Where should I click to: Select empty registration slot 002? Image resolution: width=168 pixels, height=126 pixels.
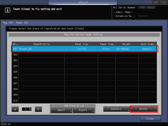tap(84, 55)
